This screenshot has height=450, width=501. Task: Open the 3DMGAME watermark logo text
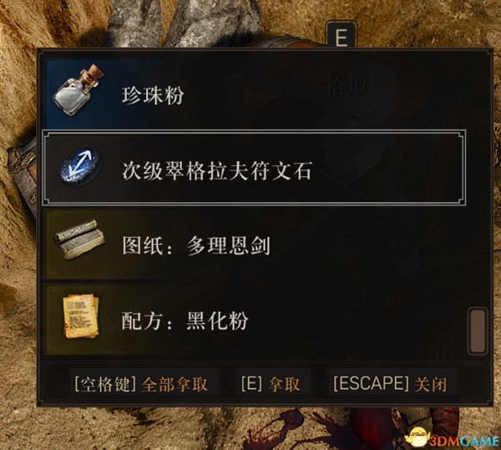[x=464, y=442]
